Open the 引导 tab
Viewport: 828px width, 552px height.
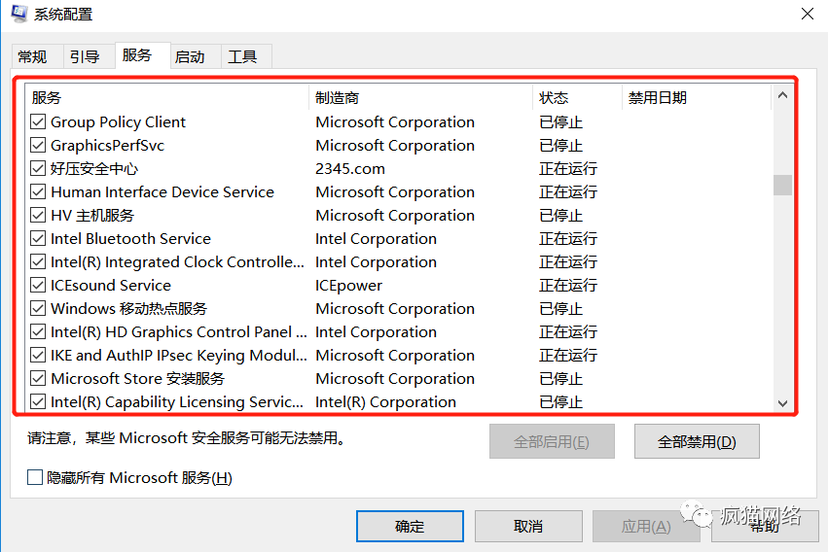click(x=89, y=56)
